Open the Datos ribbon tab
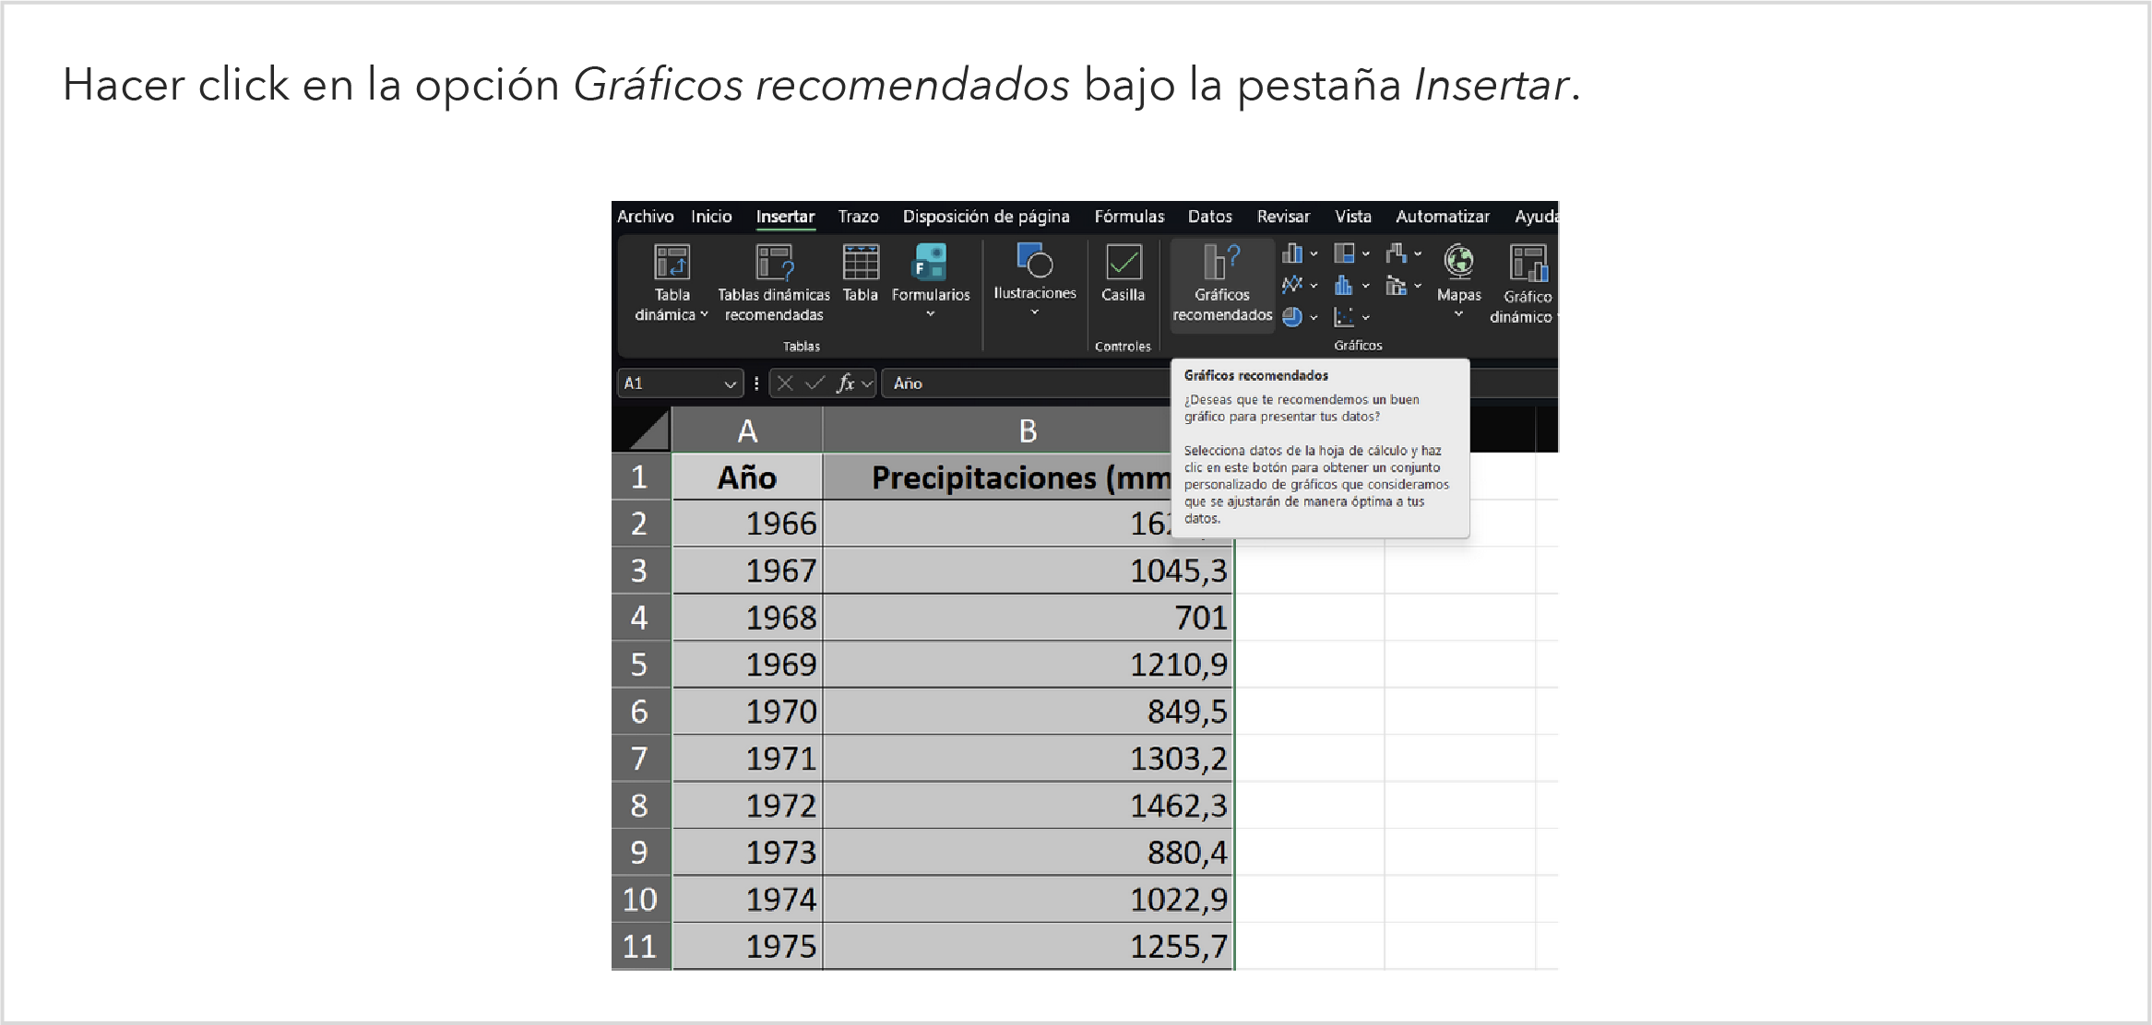Image resolution: width=2152 pixels, height=1025 pixels. [x=1209, y=217]
